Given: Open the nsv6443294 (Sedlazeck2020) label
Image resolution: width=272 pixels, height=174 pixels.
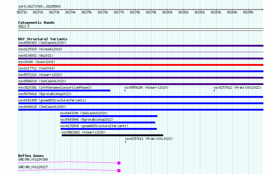Looking at the screenshot, I should tap(84, 113).
